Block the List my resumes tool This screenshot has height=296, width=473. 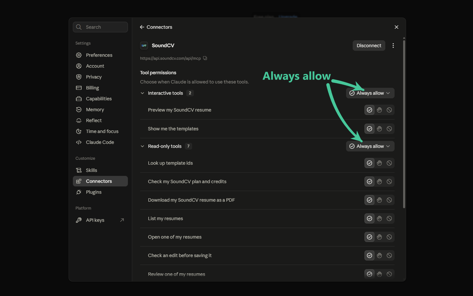pyautogui.click(x=389, y=218)
